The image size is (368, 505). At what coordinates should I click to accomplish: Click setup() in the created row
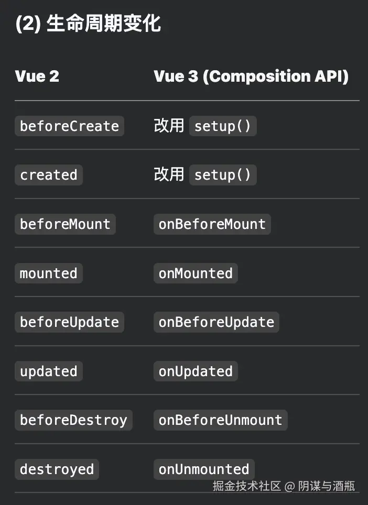click(223, 175)
